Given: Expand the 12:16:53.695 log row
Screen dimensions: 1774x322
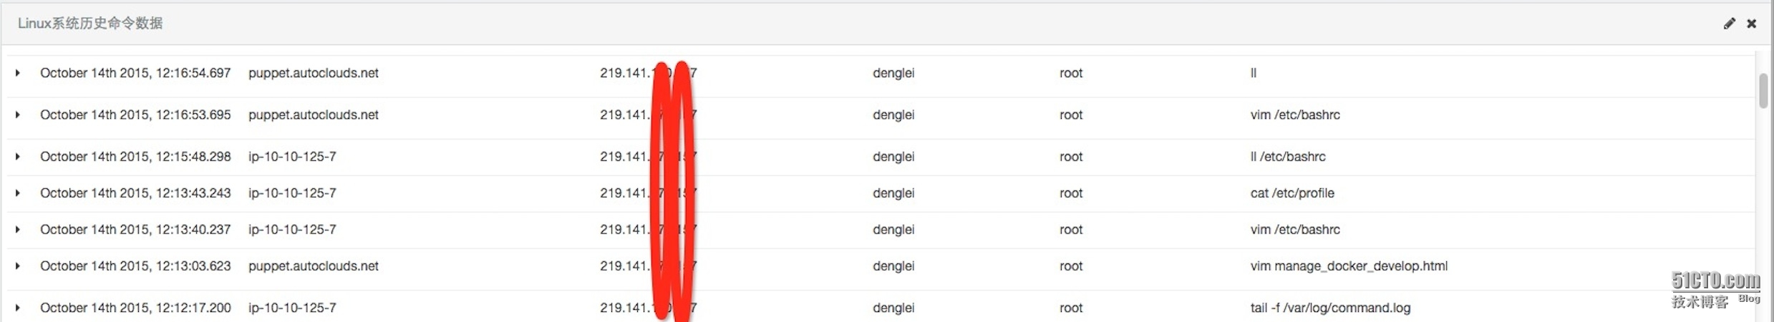Looking at the screenshot, I should 17,114.
